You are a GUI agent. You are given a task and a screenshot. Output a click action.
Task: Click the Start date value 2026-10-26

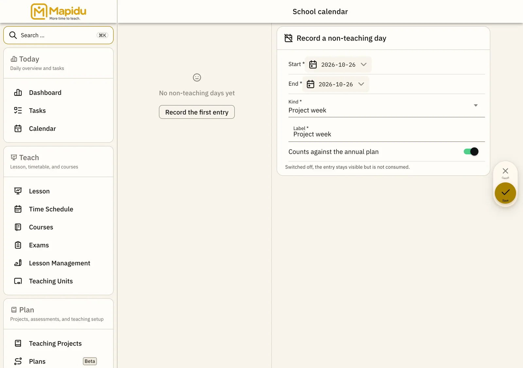pyautogui.click(x=338, y=65)
